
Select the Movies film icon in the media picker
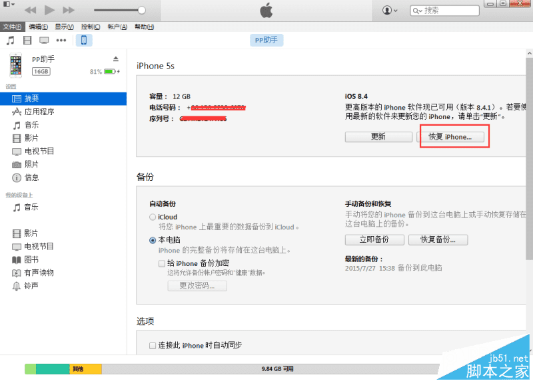27,40
